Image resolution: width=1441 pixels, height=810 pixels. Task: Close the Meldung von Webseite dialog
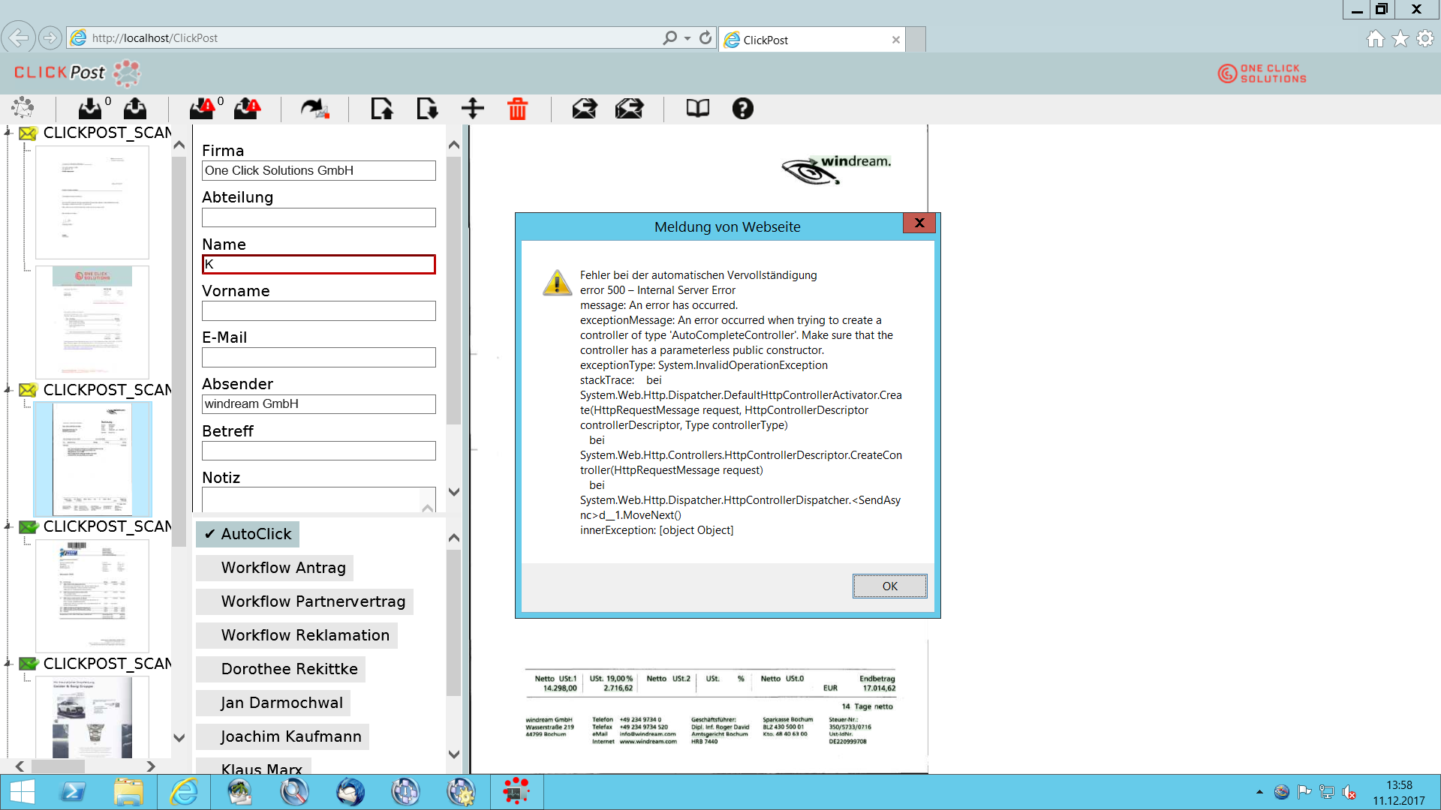[919, 223]
